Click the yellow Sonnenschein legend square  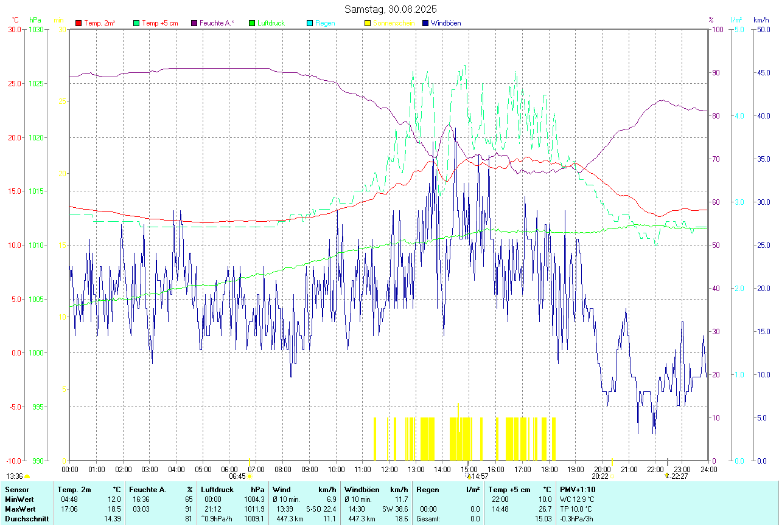pos(368,23)
